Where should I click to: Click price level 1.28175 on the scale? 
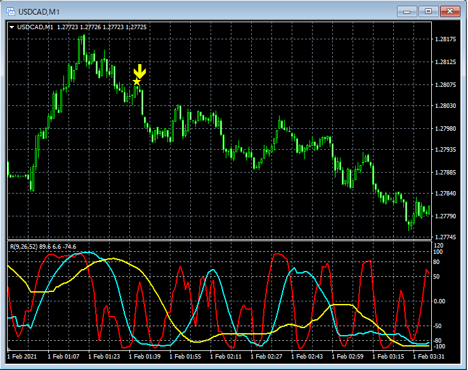[445, 39]
